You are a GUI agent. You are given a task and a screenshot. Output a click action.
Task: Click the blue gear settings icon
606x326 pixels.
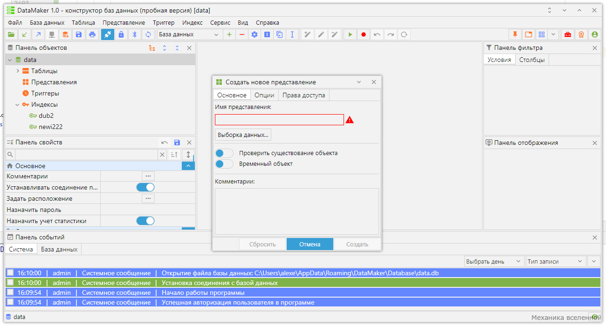pyautogui.click(x=255, y=34)
